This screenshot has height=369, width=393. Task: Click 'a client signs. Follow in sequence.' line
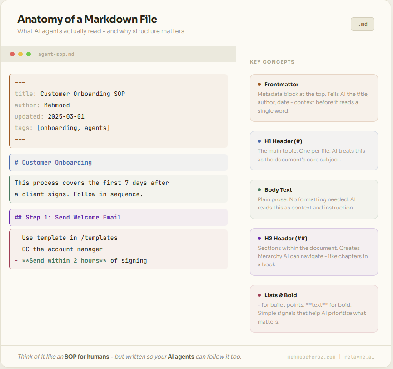[79, 194]
